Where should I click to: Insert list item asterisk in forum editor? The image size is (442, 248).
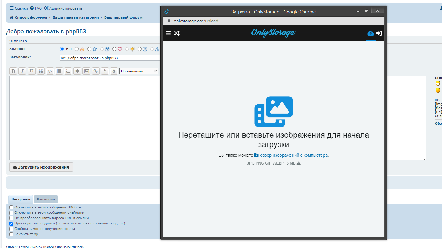[78, 71]
